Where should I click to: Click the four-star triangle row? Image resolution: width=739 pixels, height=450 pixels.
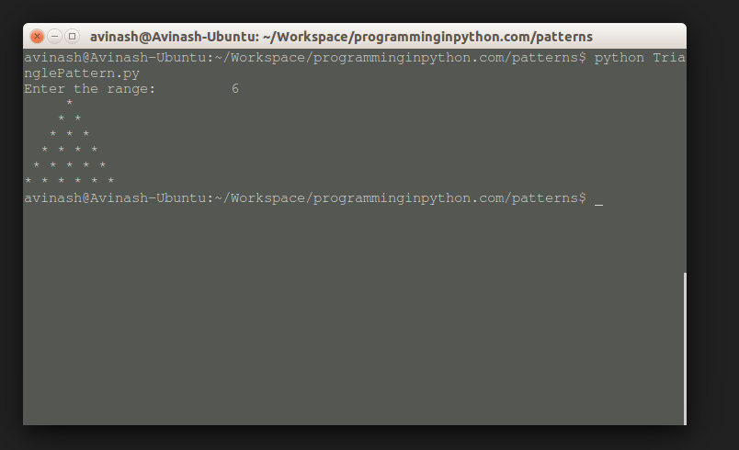pos(69,149)
